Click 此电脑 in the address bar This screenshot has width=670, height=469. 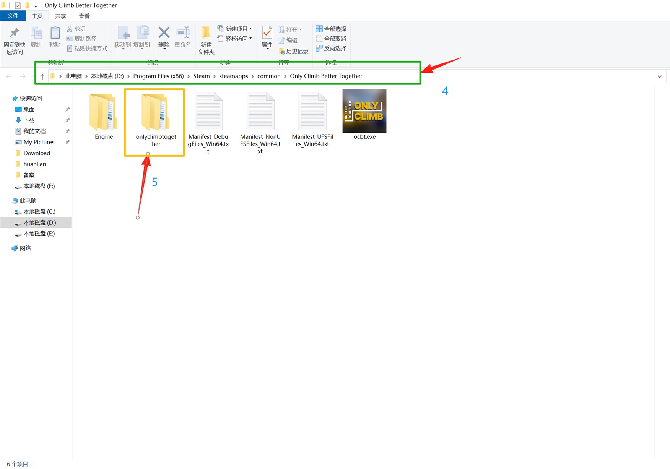[x=73, y=76]
